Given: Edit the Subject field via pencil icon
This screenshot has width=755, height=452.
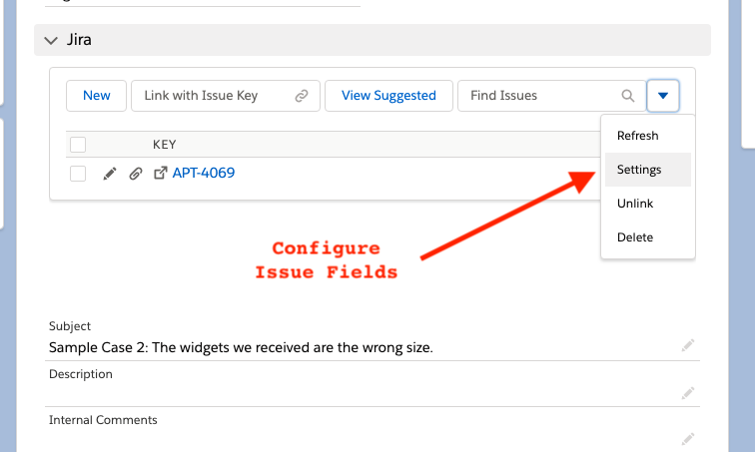Looking at the screenshot, I should pyautogui.click(x=687, y=345).
